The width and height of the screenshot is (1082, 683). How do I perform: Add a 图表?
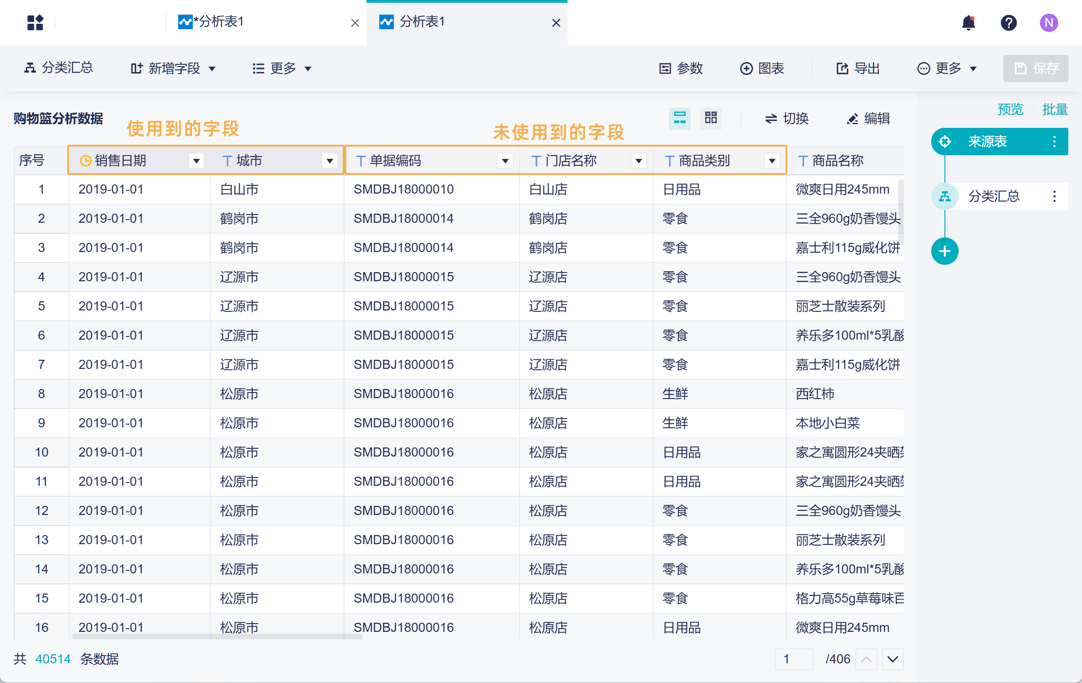tap(762, 68)
